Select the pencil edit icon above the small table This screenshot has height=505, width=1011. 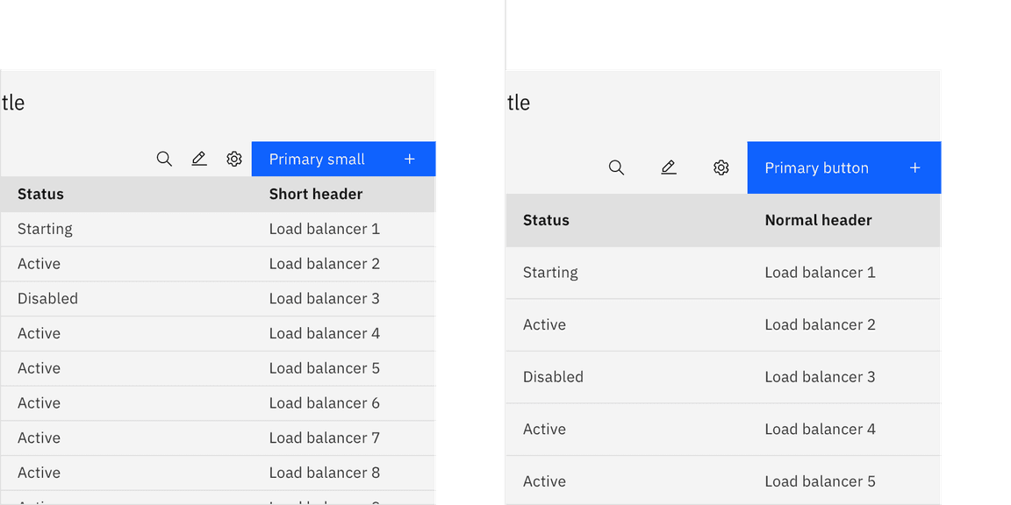pyautogui.click(x=199, y=159)
